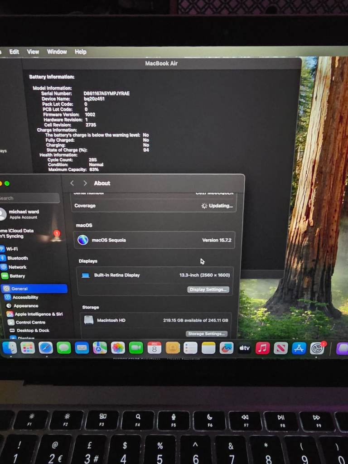The image size is (348, 464).
Task: Open the Help menu
Action: click(81, 52)
